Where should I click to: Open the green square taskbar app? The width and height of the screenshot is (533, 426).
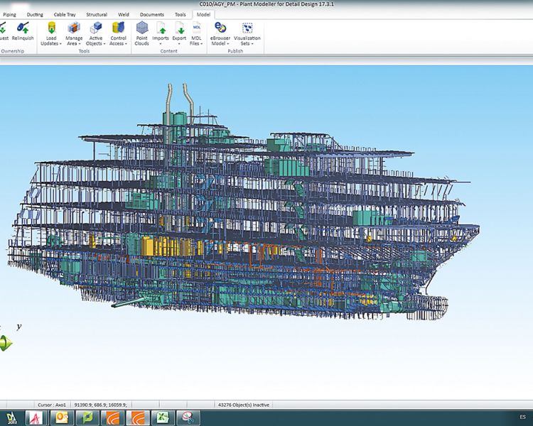click(87, 418)
